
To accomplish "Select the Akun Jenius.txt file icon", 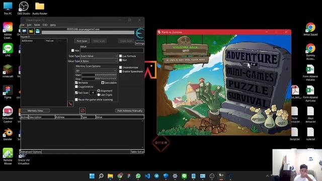I will point(310,115).
